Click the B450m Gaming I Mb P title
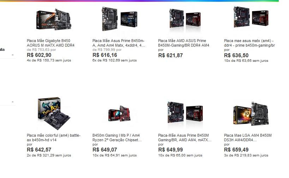The height and width of the screenshot is (178, 289). click(117, 138)
